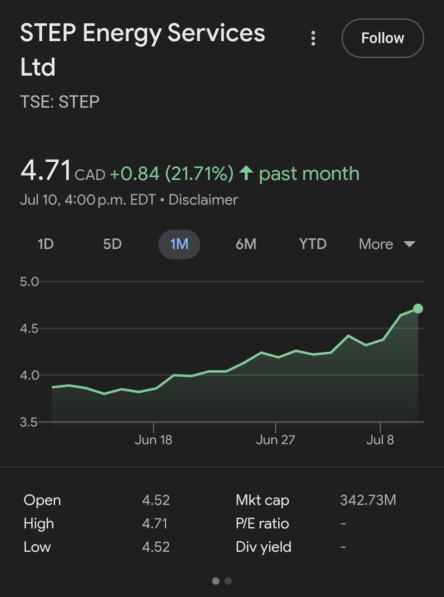Follow STEP Energy Services stock

click(383, 38)
